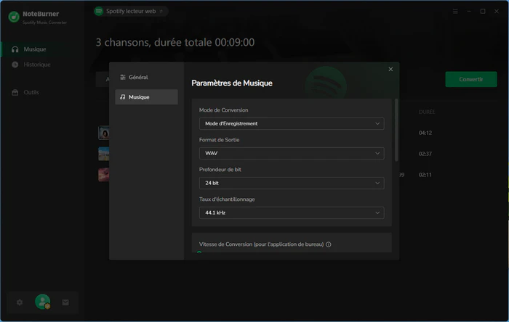Click the info icon beside Vitesse de Conversion
The height and width of the screenshot is (322, 509).
click(329, 244)
